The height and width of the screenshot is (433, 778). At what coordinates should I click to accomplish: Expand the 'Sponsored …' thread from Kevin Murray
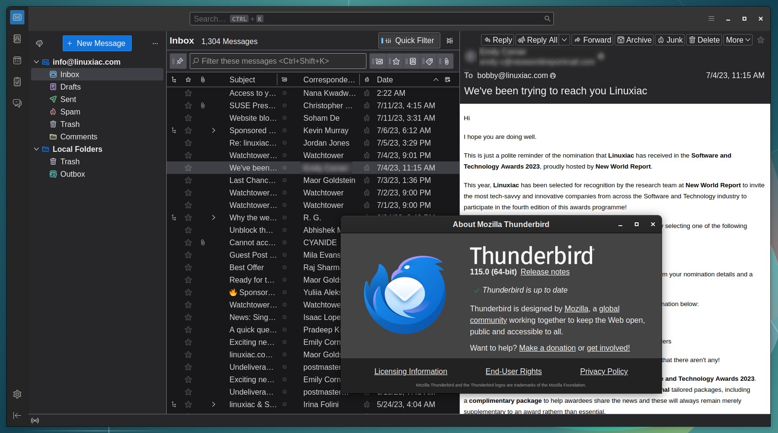214,130
